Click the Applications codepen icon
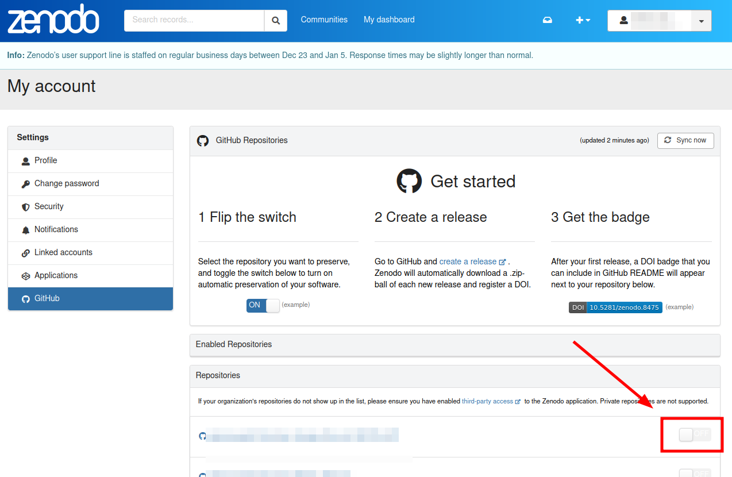The height and width of the screenshot is (477, 732). click(25, 276)
